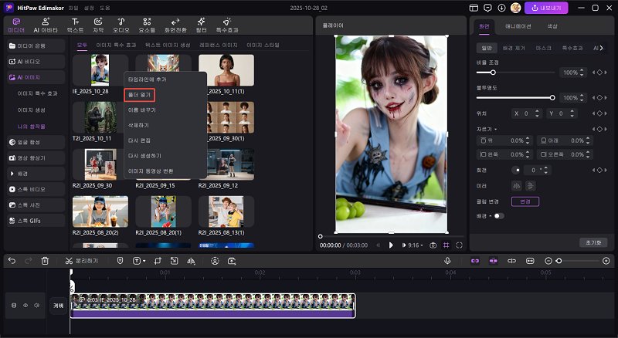Switch to the 애니메이션 tab
This screenshot has height=338, width=618.
pos(518,26)
